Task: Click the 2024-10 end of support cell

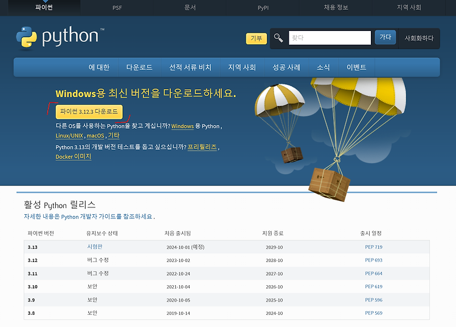Action: [x=274, y=313]
